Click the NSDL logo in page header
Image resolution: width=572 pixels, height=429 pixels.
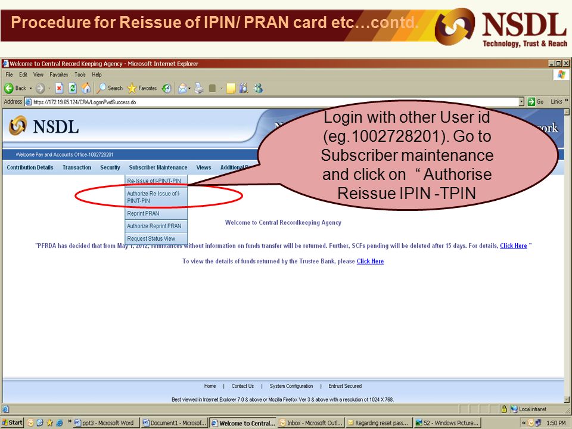pos(43,126)
